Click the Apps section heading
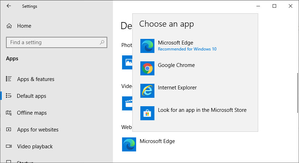 click(12, 59)
